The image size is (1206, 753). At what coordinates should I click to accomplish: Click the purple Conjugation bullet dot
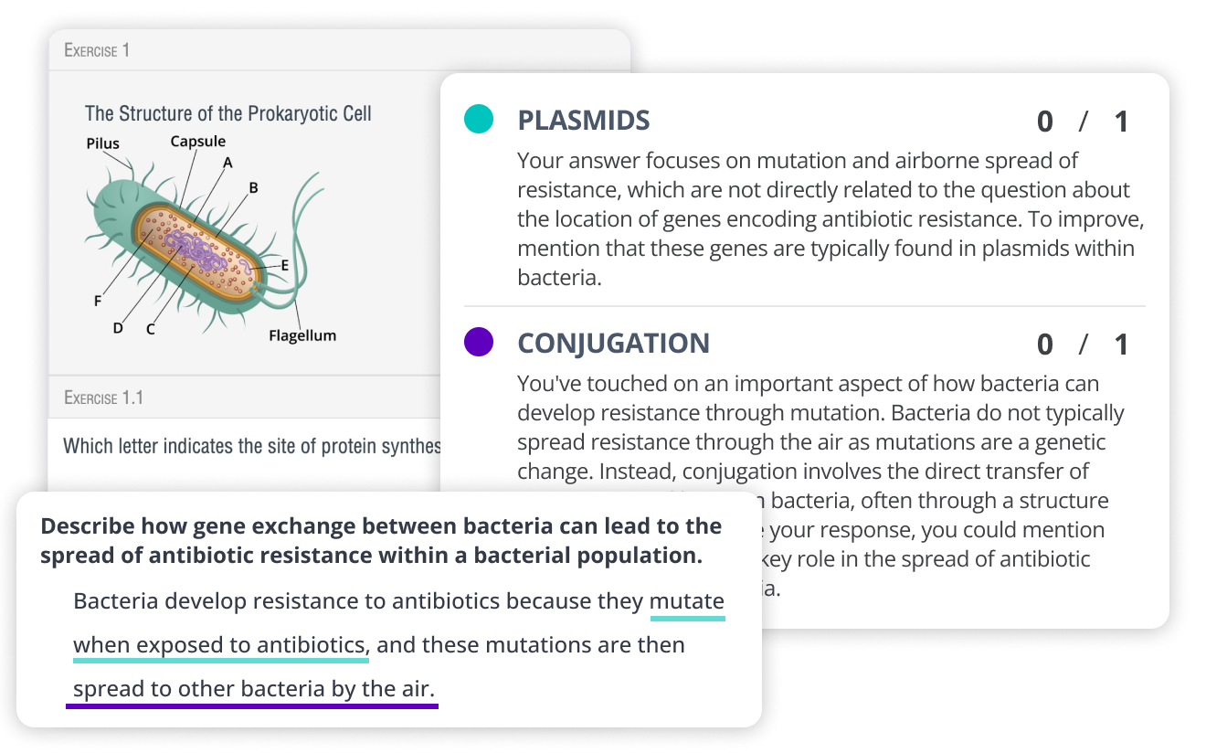479,342
